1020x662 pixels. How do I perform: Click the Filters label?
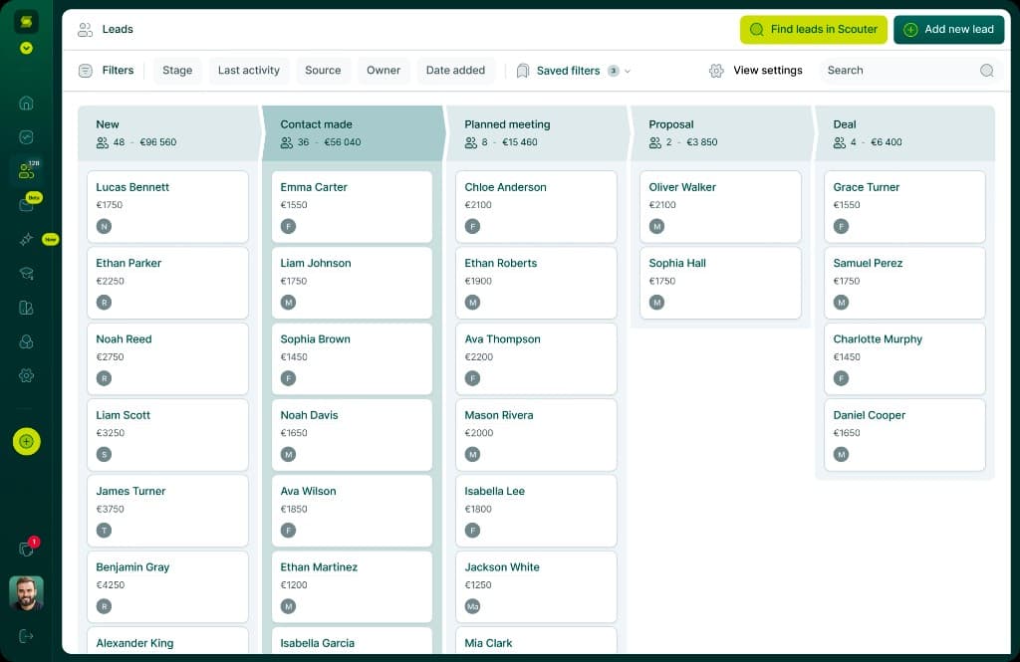point(118,71)
